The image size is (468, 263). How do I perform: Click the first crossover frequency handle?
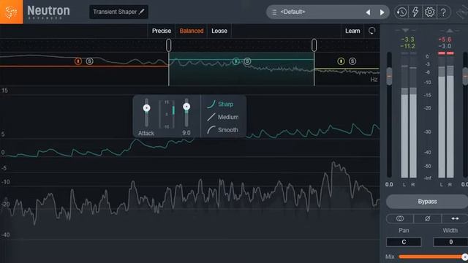click(x=169, y=45)
